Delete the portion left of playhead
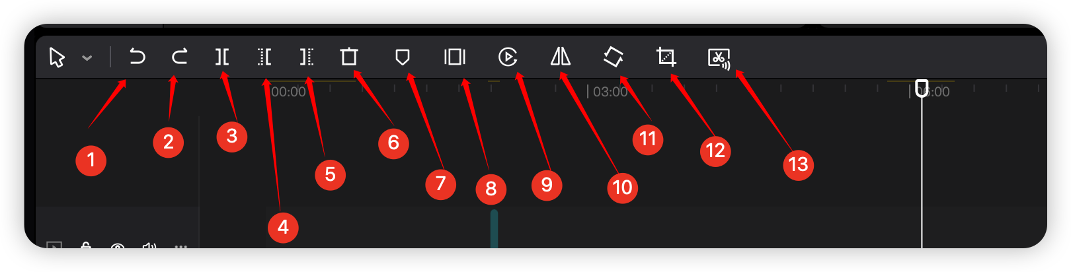This screenshot has width=1071, height=272. 264,57
